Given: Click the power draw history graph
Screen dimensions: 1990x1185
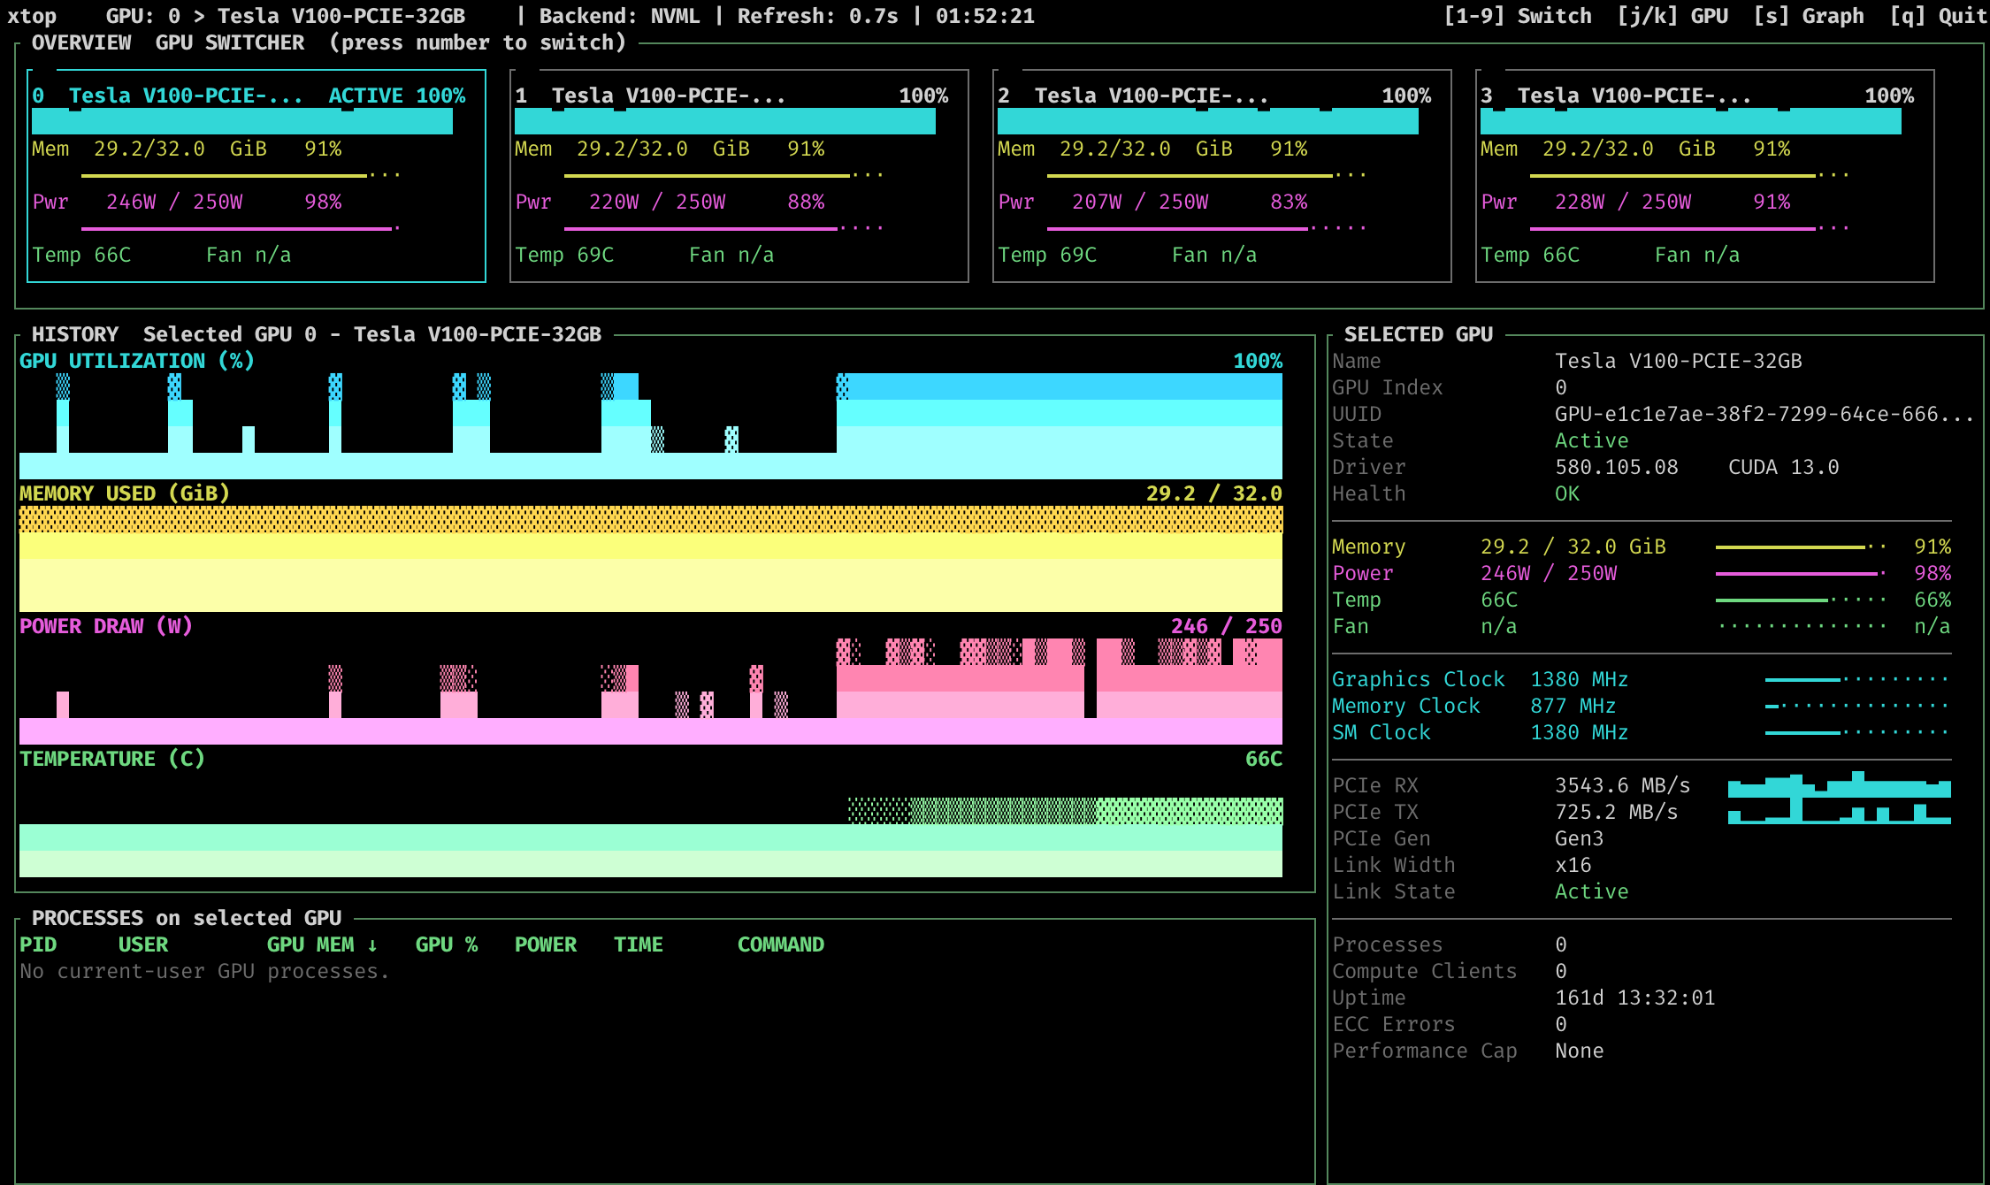Looking at the screenshot, I should pos(651,692).
